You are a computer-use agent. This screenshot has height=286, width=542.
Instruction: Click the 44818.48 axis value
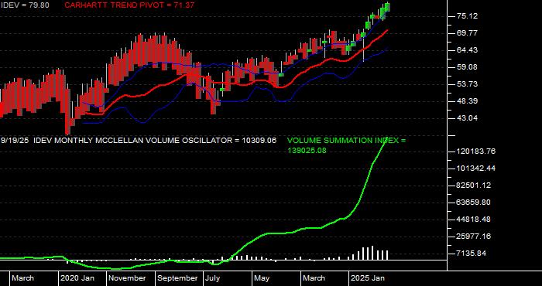point(474,220)
